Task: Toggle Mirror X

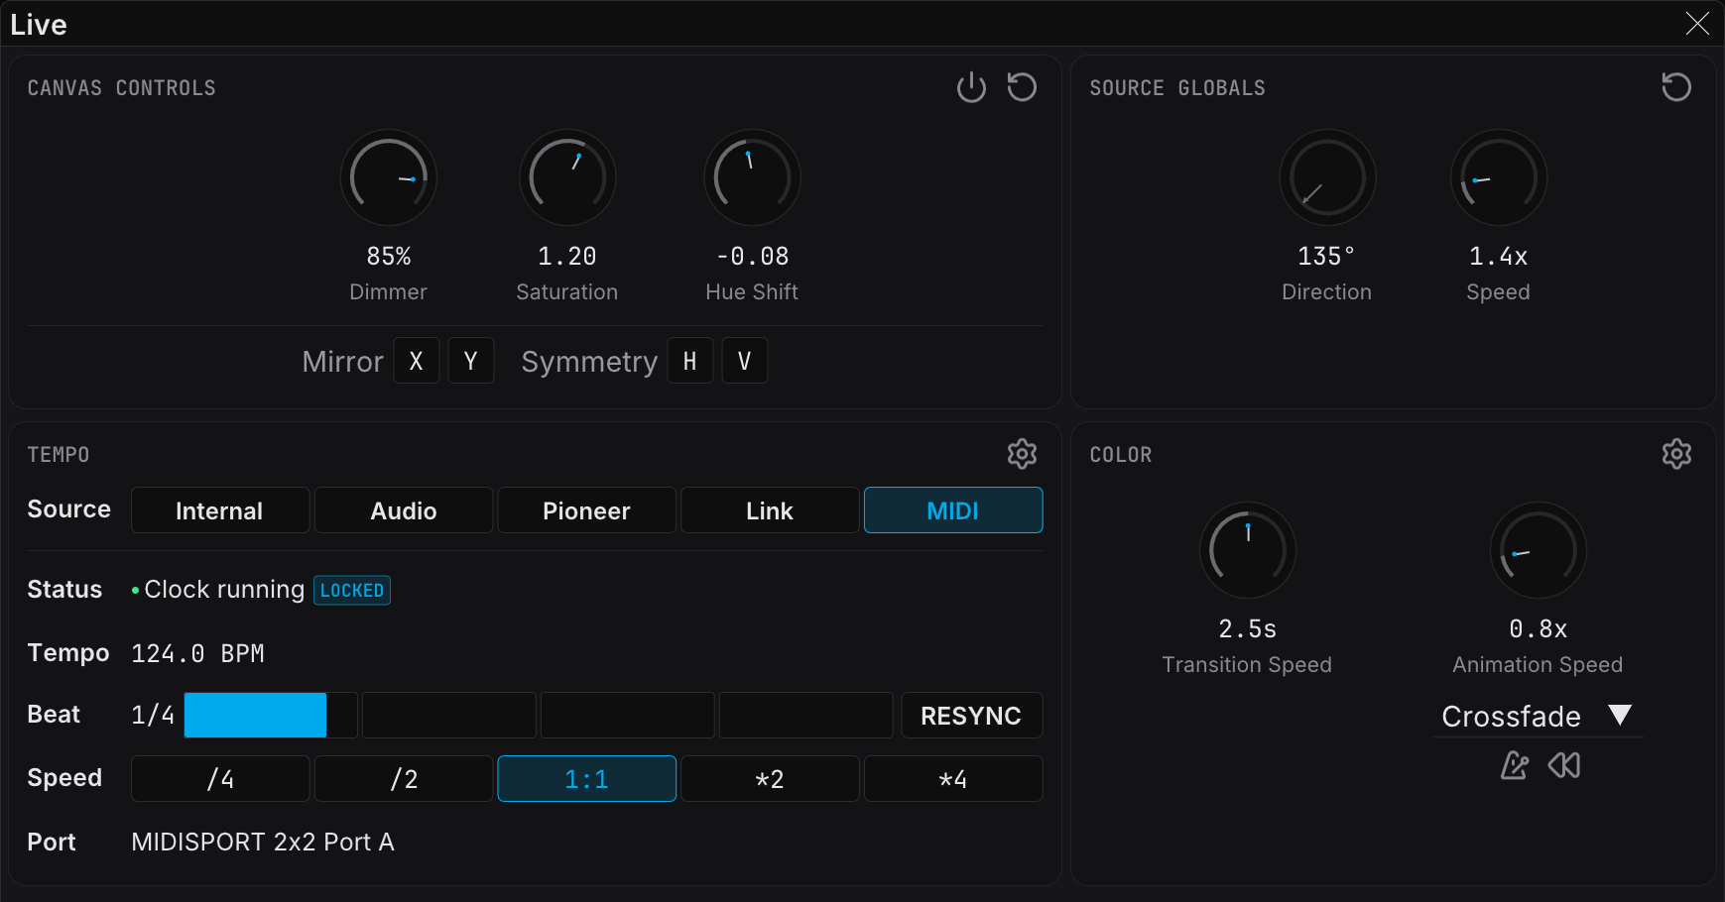Action: coord(417,361)
